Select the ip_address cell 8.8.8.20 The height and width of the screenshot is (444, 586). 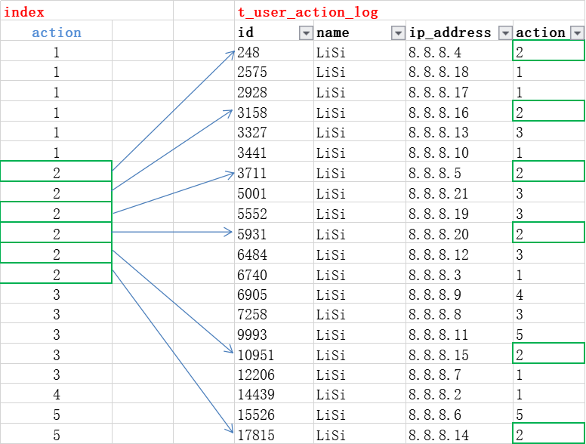pyautogui.click(x=459, y=233)
